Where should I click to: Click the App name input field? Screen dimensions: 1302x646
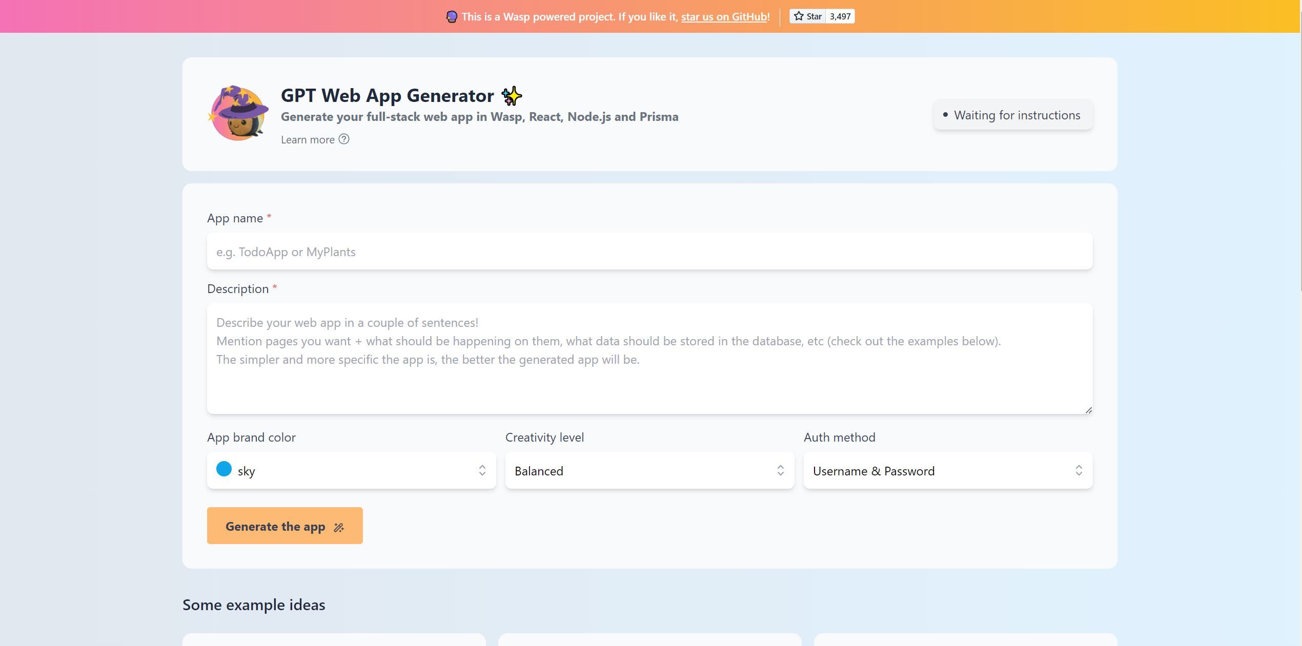649,251
